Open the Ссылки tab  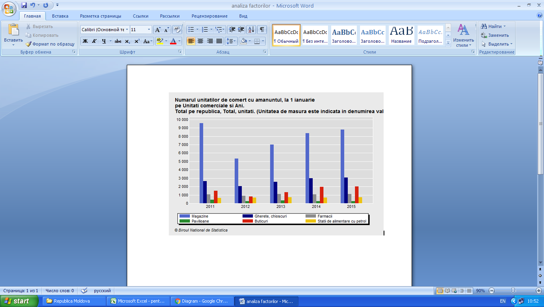(141, 16)
